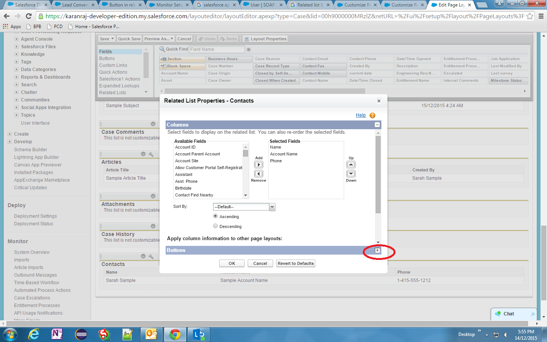547x342 pixels.
Task: Click the orange Help question mark icon
Action: click(x=372, y=116)
